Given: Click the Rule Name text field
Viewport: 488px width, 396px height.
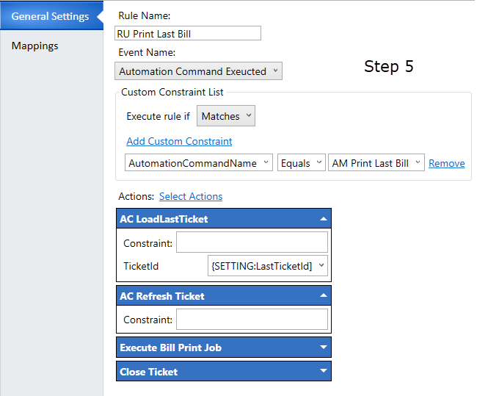Looking at the screenshot, I should [188, 33].
